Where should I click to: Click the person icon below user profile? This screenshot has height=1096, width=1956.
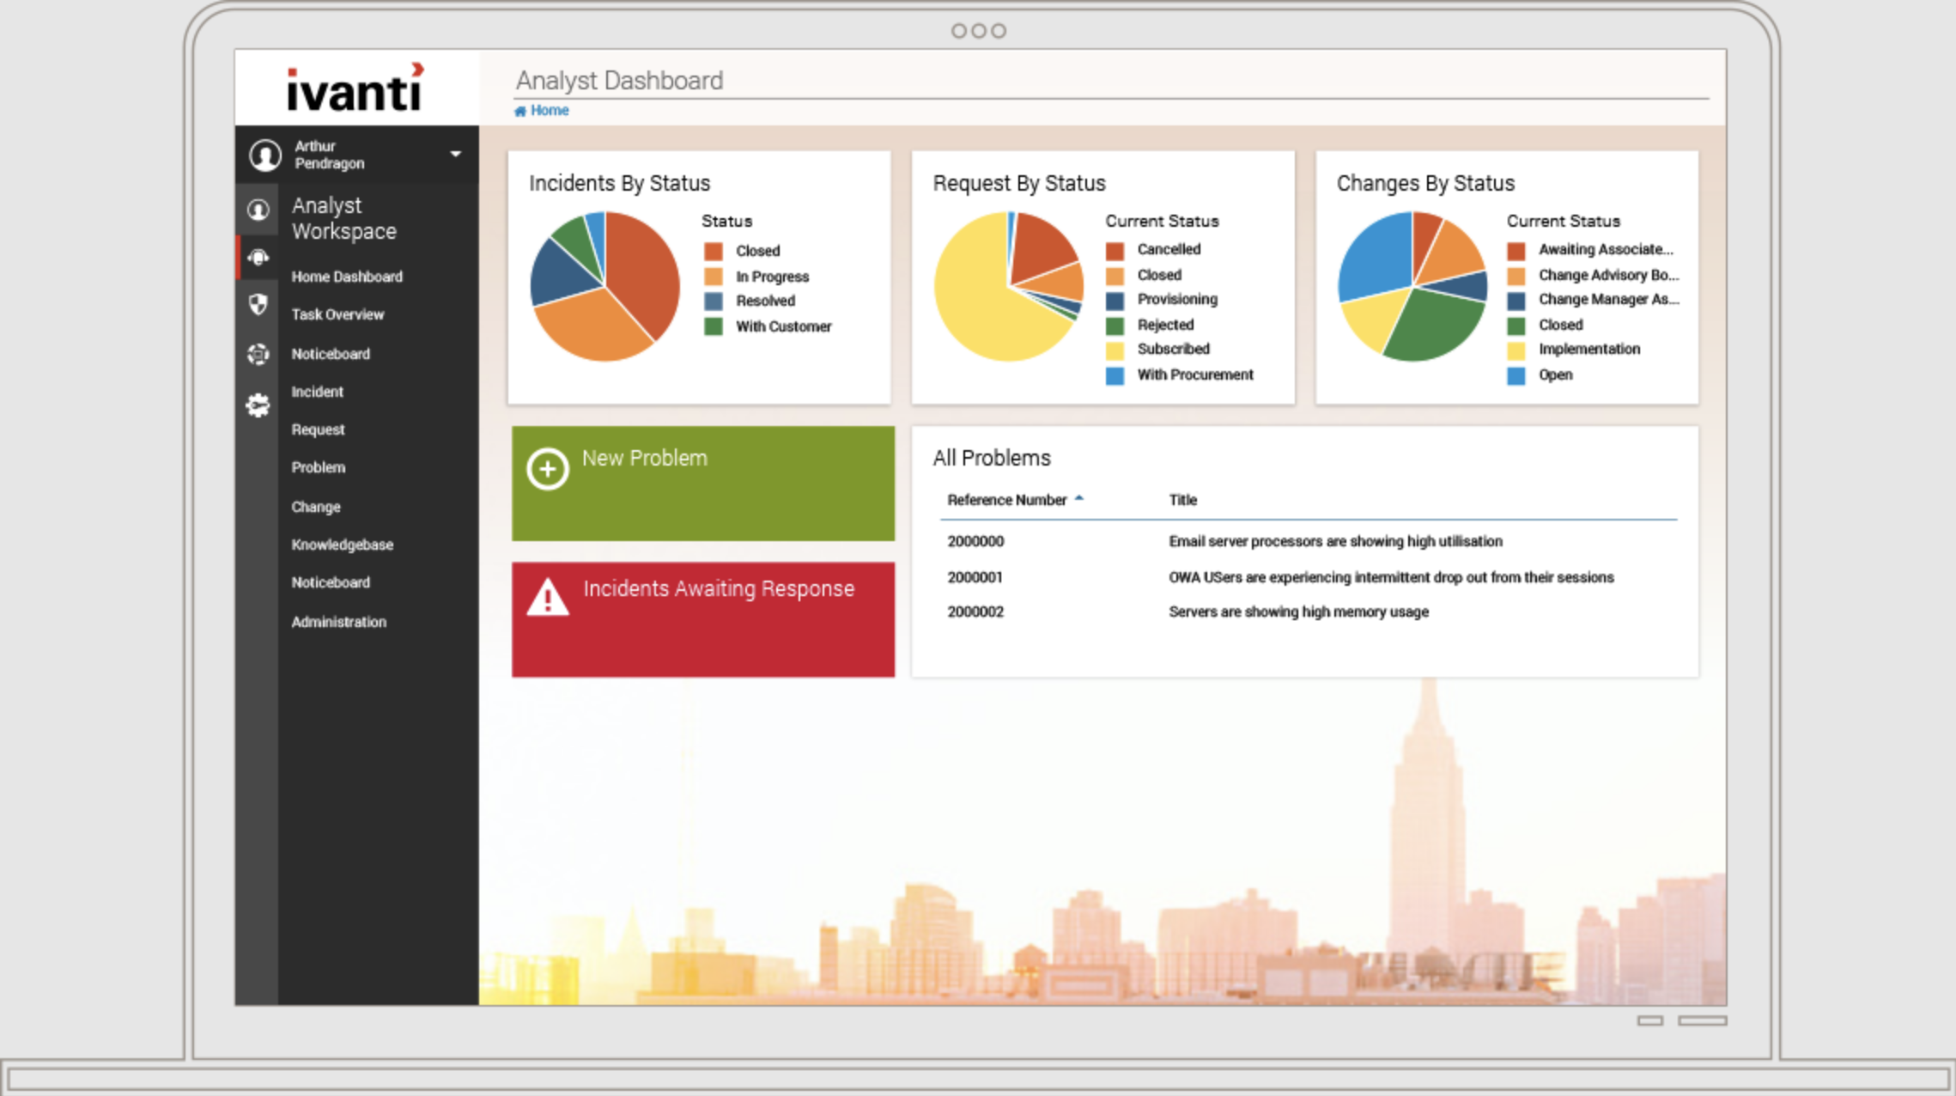pos(258,210)
